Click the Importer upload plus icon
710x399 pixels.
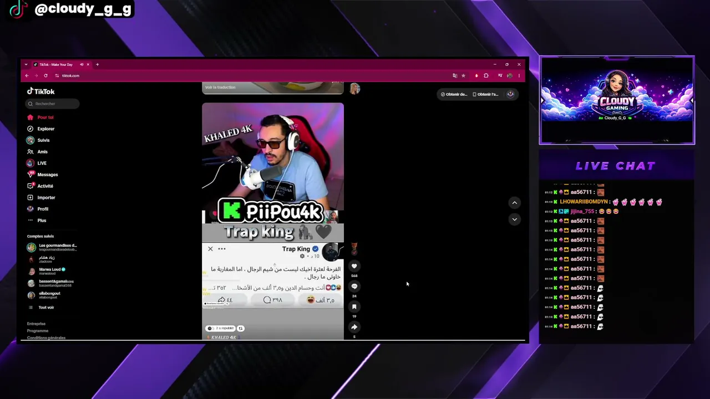pyautogui.click(x=31, y=197)
